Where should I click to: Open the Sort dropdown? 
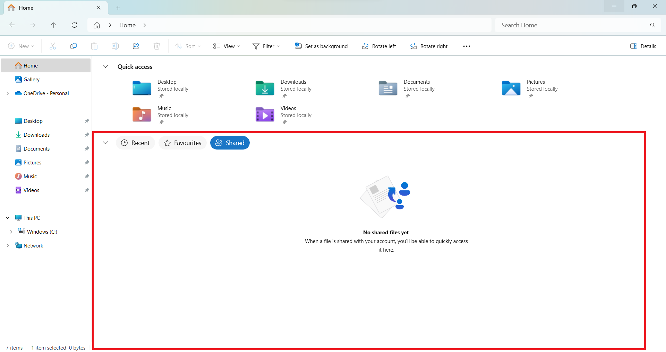tap(188, 46)
